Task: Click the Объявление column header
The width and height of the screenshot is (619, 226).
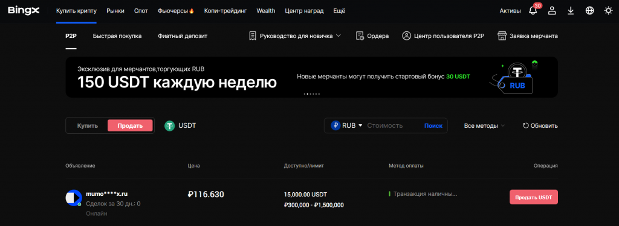Action: click(80, 166)
